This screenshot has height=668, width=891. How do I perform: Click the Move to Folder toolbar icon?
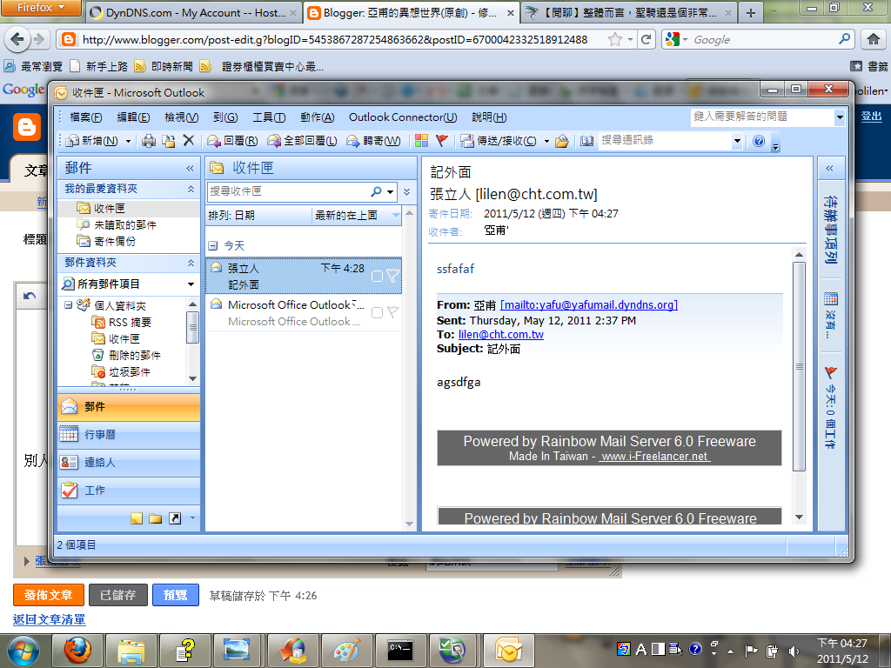pos(169,141)
